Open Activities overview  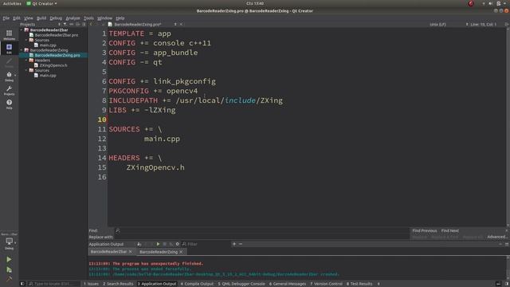pos(12,3)
